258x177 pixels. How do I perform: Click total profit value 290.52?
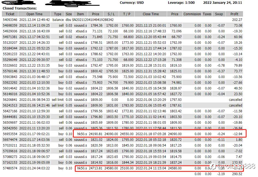tap(237, 174)
